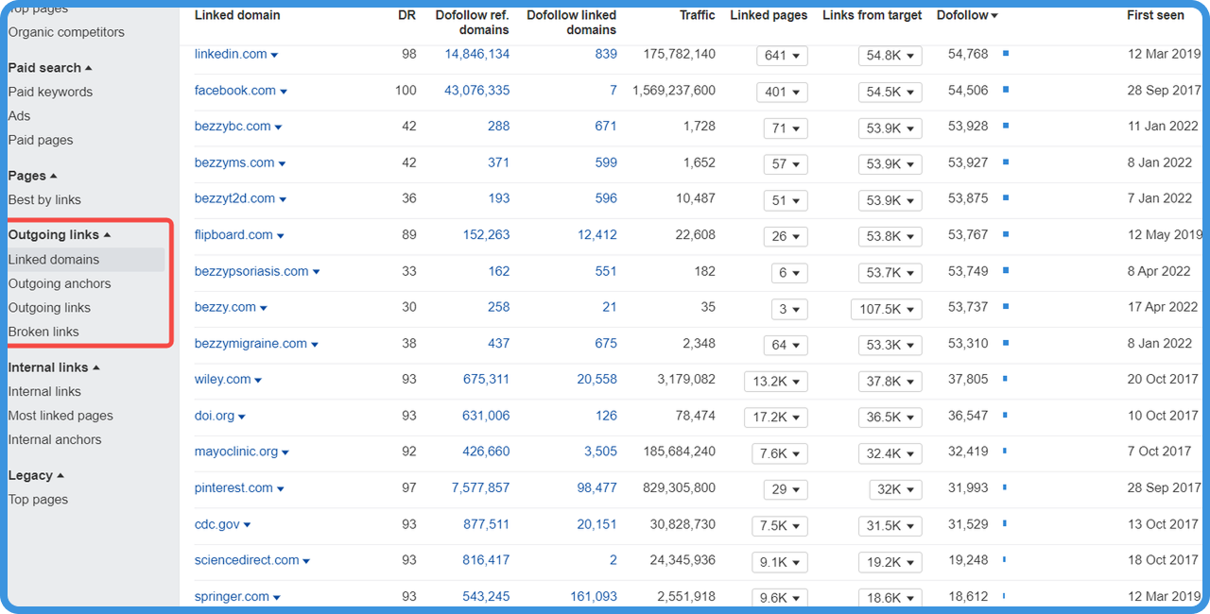Open links from target 107.5K for bezzy.com
This screenshot has height=614, width=1210.
(886, 309)
